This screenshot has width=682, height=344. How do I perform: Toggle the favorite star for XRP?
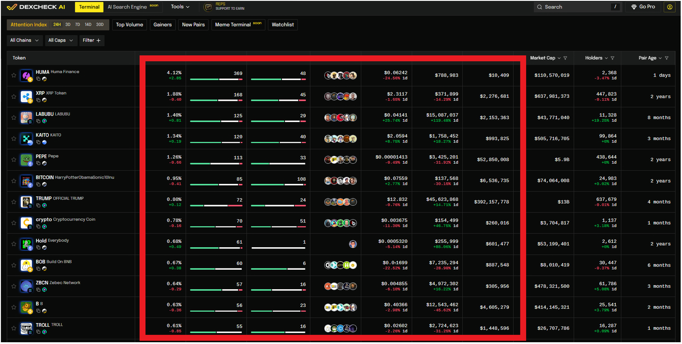[x=14, y=96]
